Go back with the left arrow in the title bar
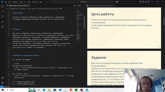165x92 pixels. tap(47, 2)
